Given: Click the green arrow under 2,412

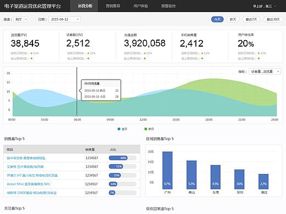Looking at the screenshot, I should (x=202, y=59).
